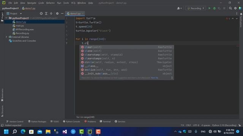Image resolution: width=243 pixels, height=136 pixels.
Task: Open the VCS menu
Action: [x=73, y=3]
